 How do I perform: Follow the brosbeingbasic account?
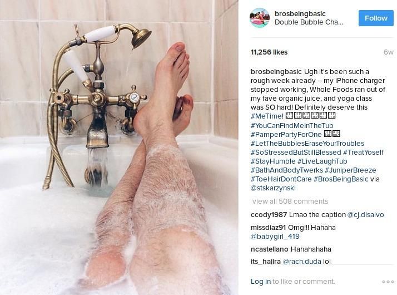[x=376, y=18]
